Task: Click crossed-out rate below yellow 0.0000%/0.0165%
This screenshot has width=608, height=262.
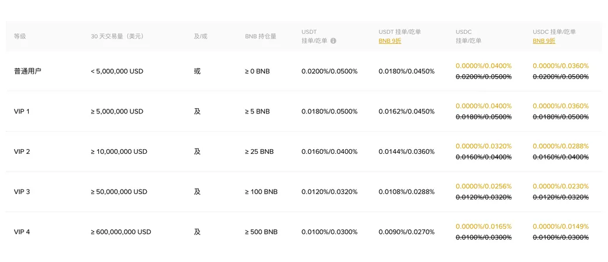Action: [483, 237]
